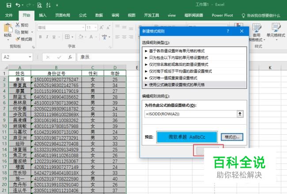Open clipboard pane dialog launcher
The image size is (287, 194).
coord(33,47)
